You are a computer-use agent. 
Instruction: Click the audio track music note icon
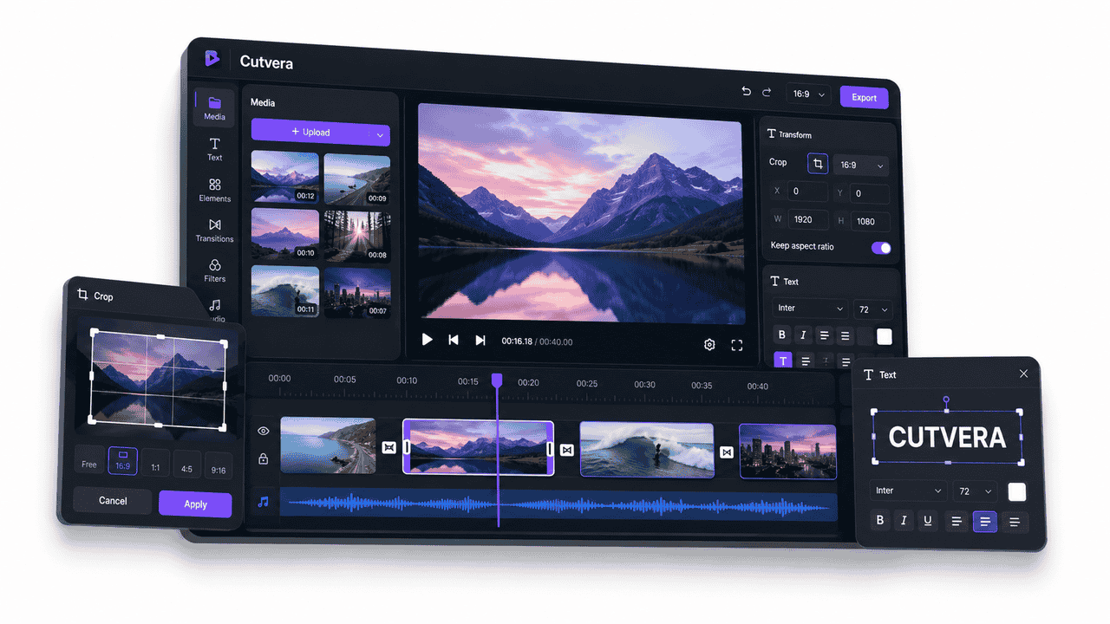(264, 501)
